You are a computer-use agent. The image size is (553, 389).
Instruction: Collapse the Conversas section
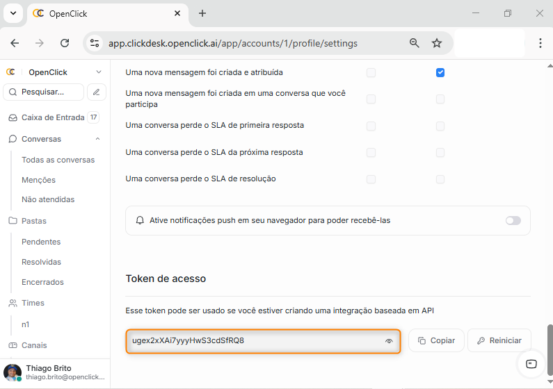(97, 139)
